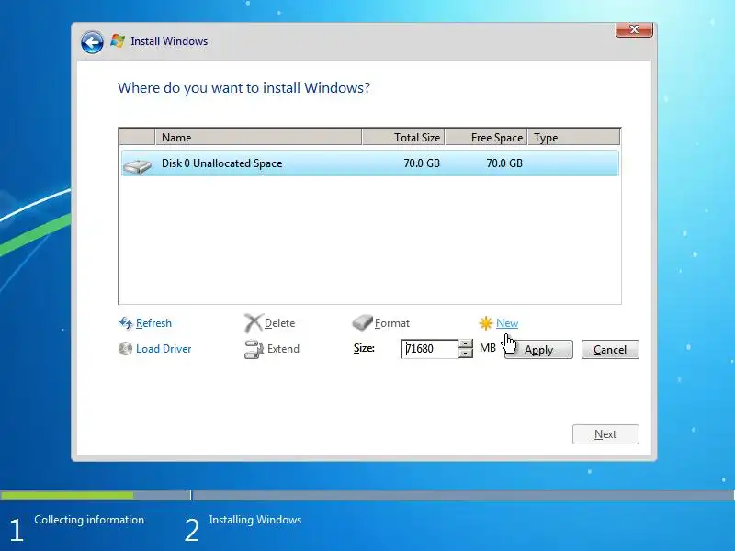Click the Delete X icon
The height and width of the screenshot is (551, 735).
pos(254,323)
